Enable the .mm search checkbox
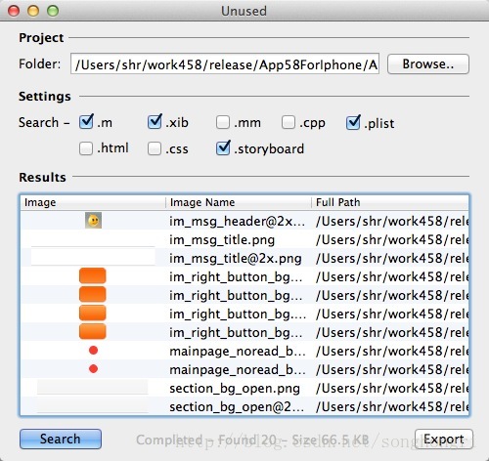The image size is (489, 461). [x=223, y=122]
